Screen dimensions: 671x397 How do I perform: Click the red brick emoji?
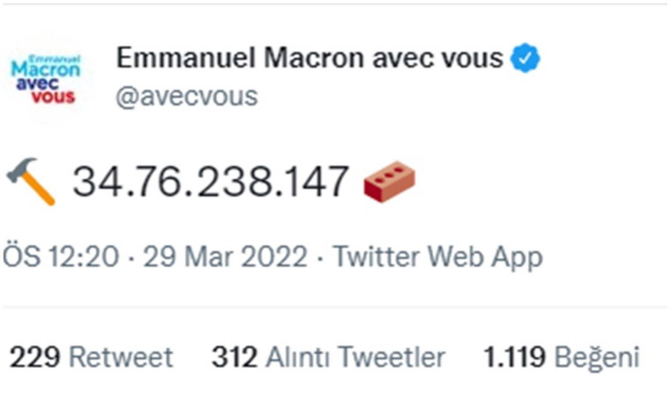389,181
